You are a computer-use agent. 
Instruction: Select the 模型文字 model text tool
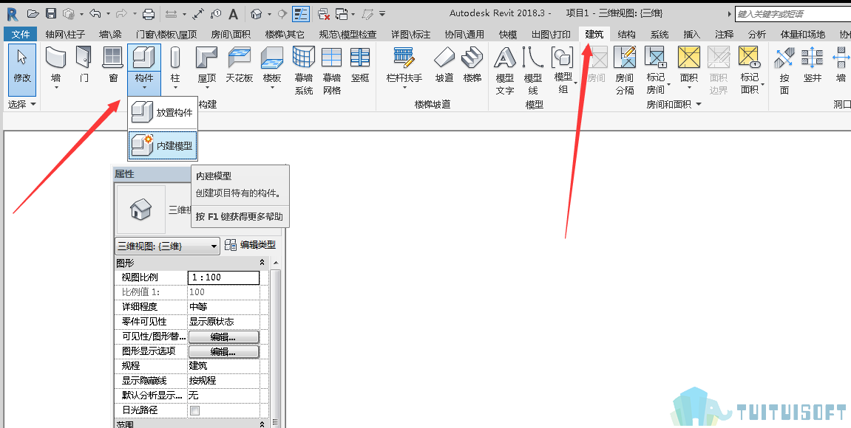505,70
